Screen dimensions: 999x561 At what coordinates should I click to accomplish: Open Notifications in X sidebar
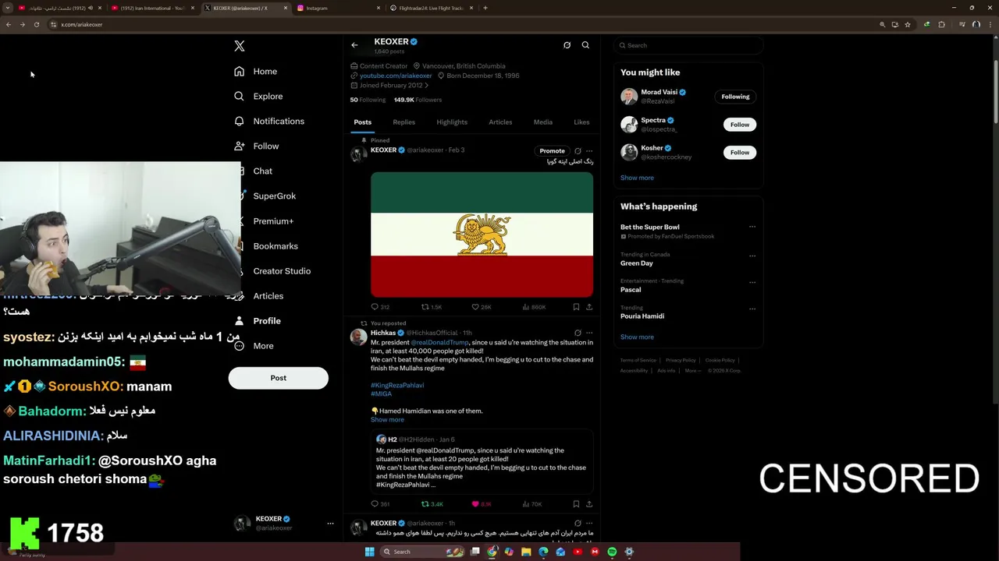(270, 122)
